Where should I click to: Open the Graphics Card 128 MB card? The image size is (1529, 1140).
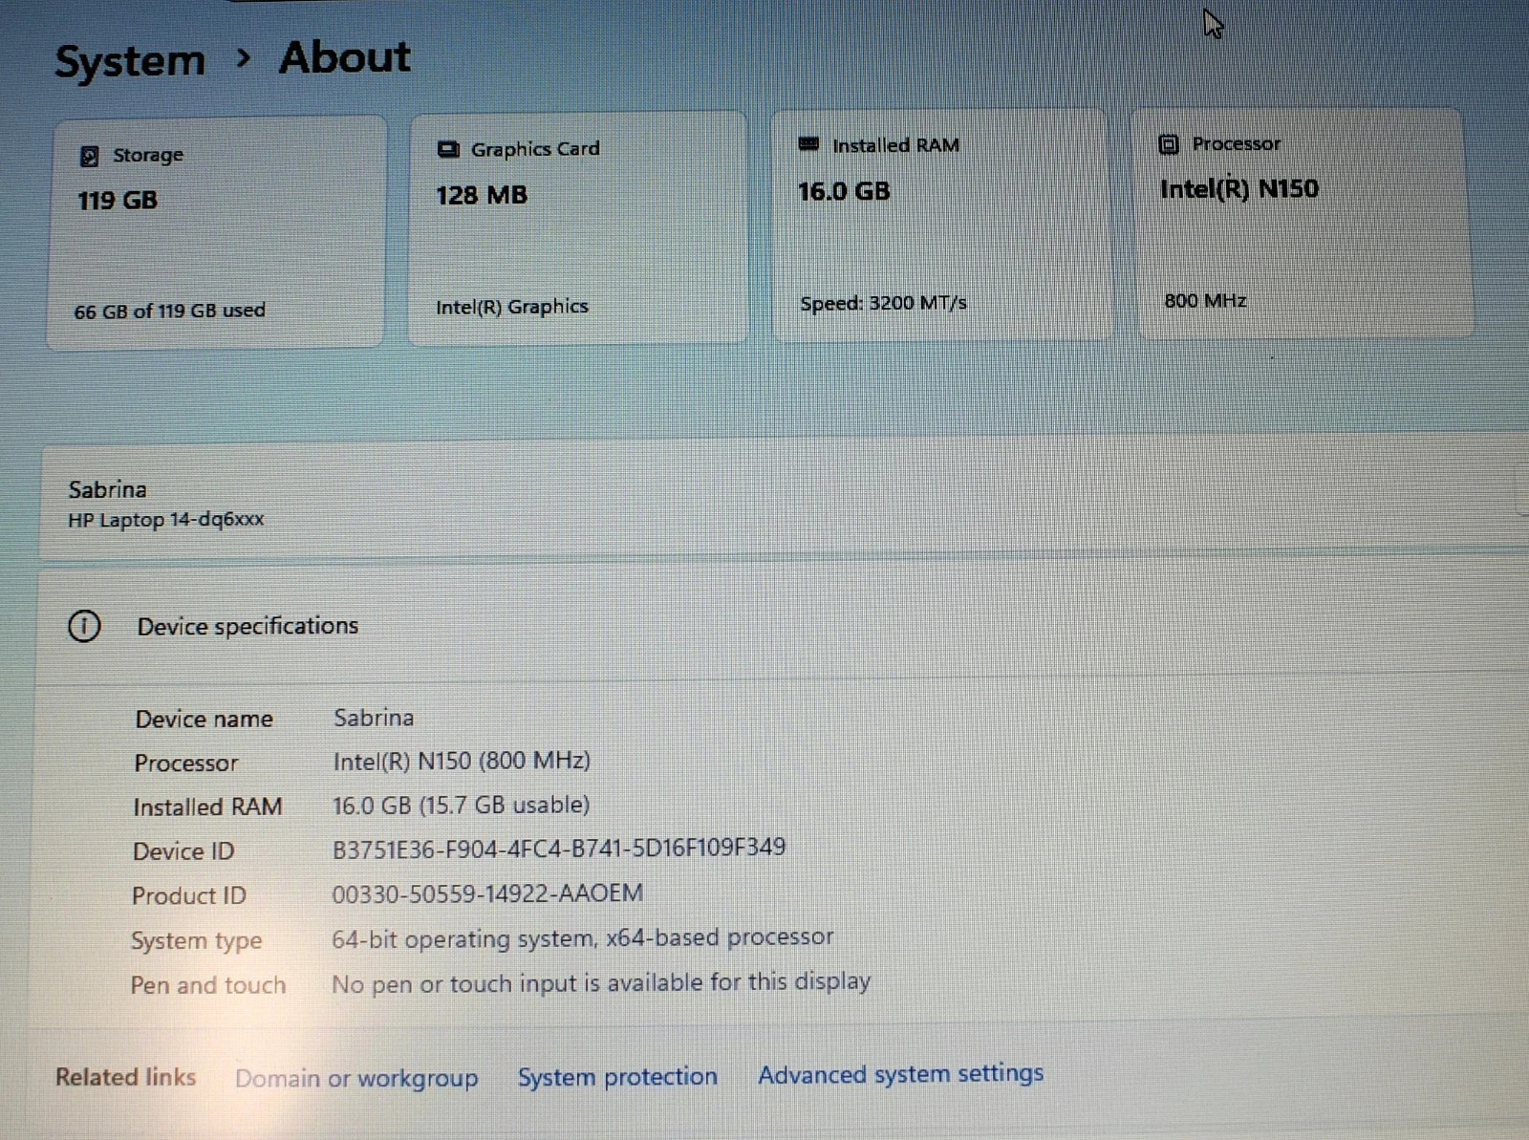578,227
